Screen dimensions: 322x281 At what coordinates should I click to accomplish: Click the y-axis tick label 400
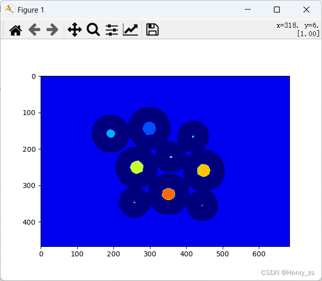click(29, 222)
